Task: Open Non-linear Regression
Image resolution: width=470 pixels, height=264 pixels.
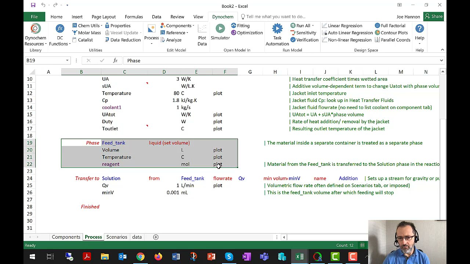Action: 347,40
